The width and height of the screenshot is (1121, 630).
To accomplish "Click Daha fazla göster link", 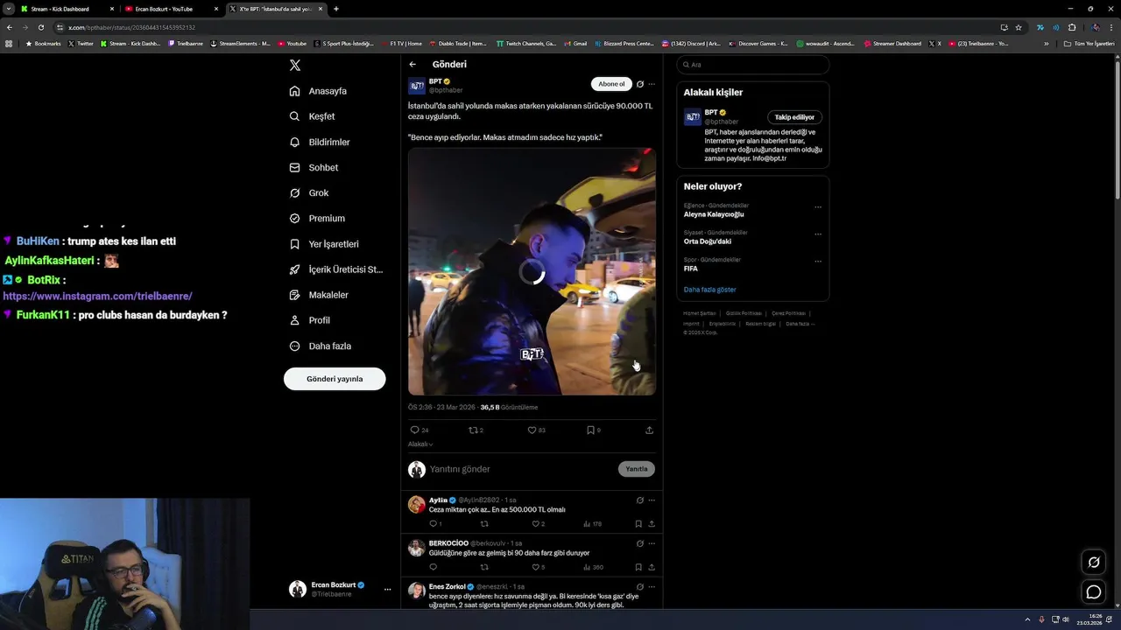I will [x=710, y=290].
